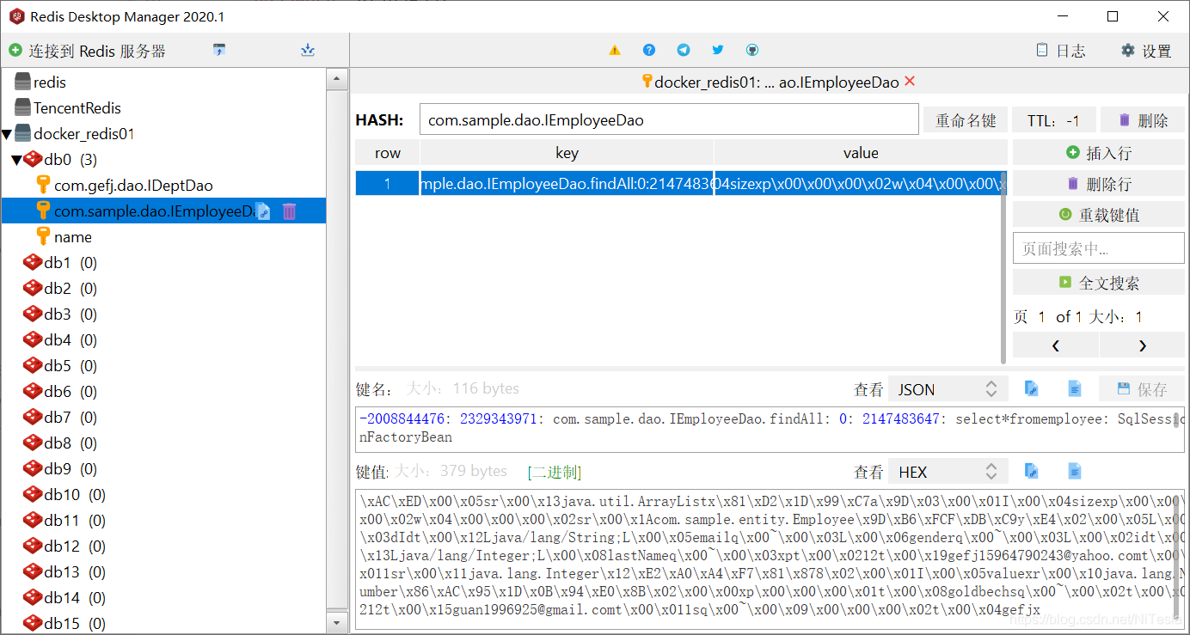The image size is (1190, 635).
Task: Click the row column header
Action: (x=388, y=153)
